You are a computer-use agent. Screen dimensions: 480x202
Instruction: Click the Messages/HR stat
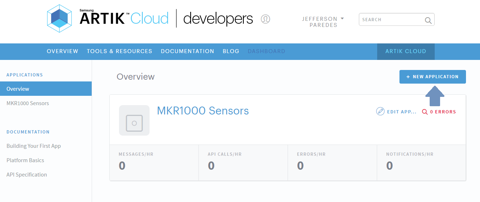click(x=154, y=163)
